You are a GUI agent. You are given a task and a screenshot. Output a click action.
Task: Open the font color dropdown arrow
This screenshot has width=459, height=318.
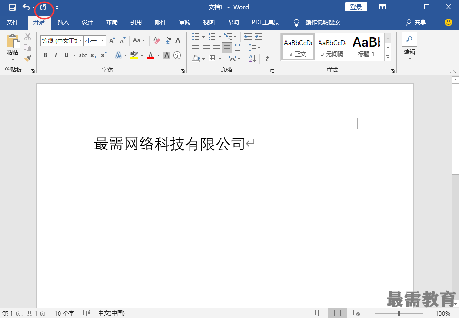click(x=159, y=55)
